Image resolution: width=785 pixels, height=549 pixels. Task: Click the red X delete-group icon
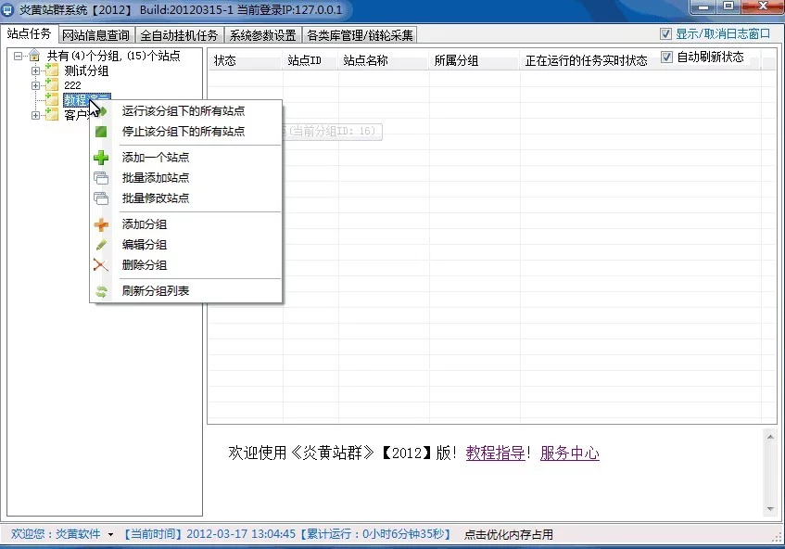click(x=101, y=265)
